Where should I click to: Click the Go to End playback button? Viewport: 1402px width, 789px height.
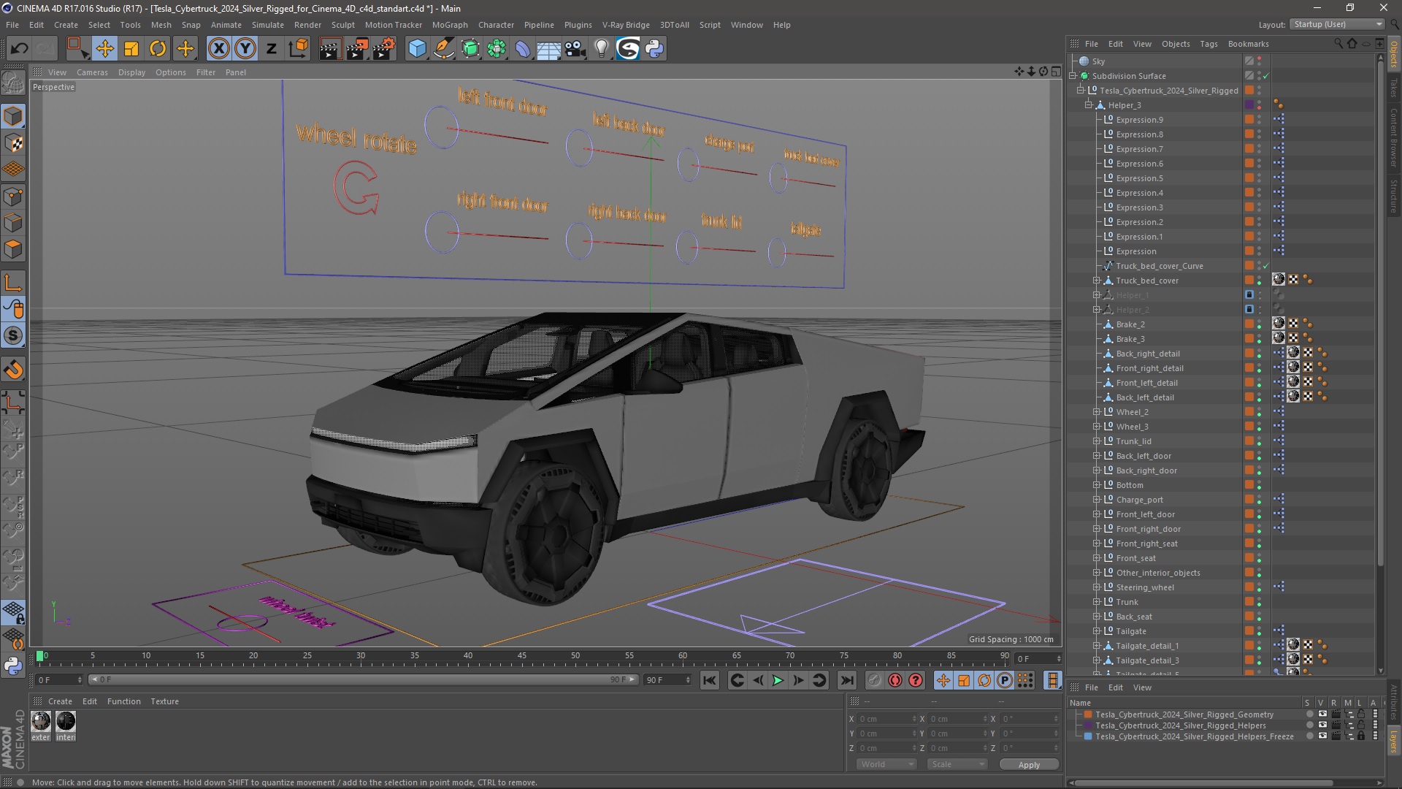click(x=847, y=680)
